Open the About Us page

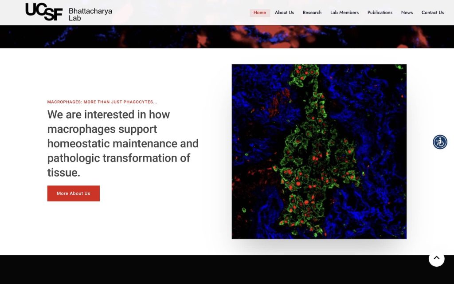pyautogui.click(x=284, y=13)
